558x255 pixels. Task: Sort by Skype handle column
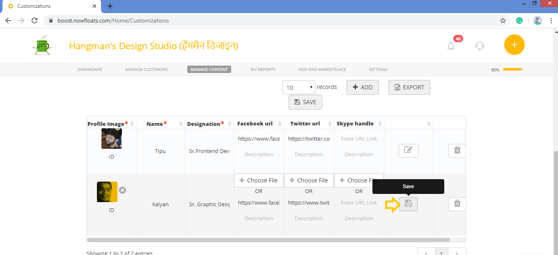(x=359, y=123)
